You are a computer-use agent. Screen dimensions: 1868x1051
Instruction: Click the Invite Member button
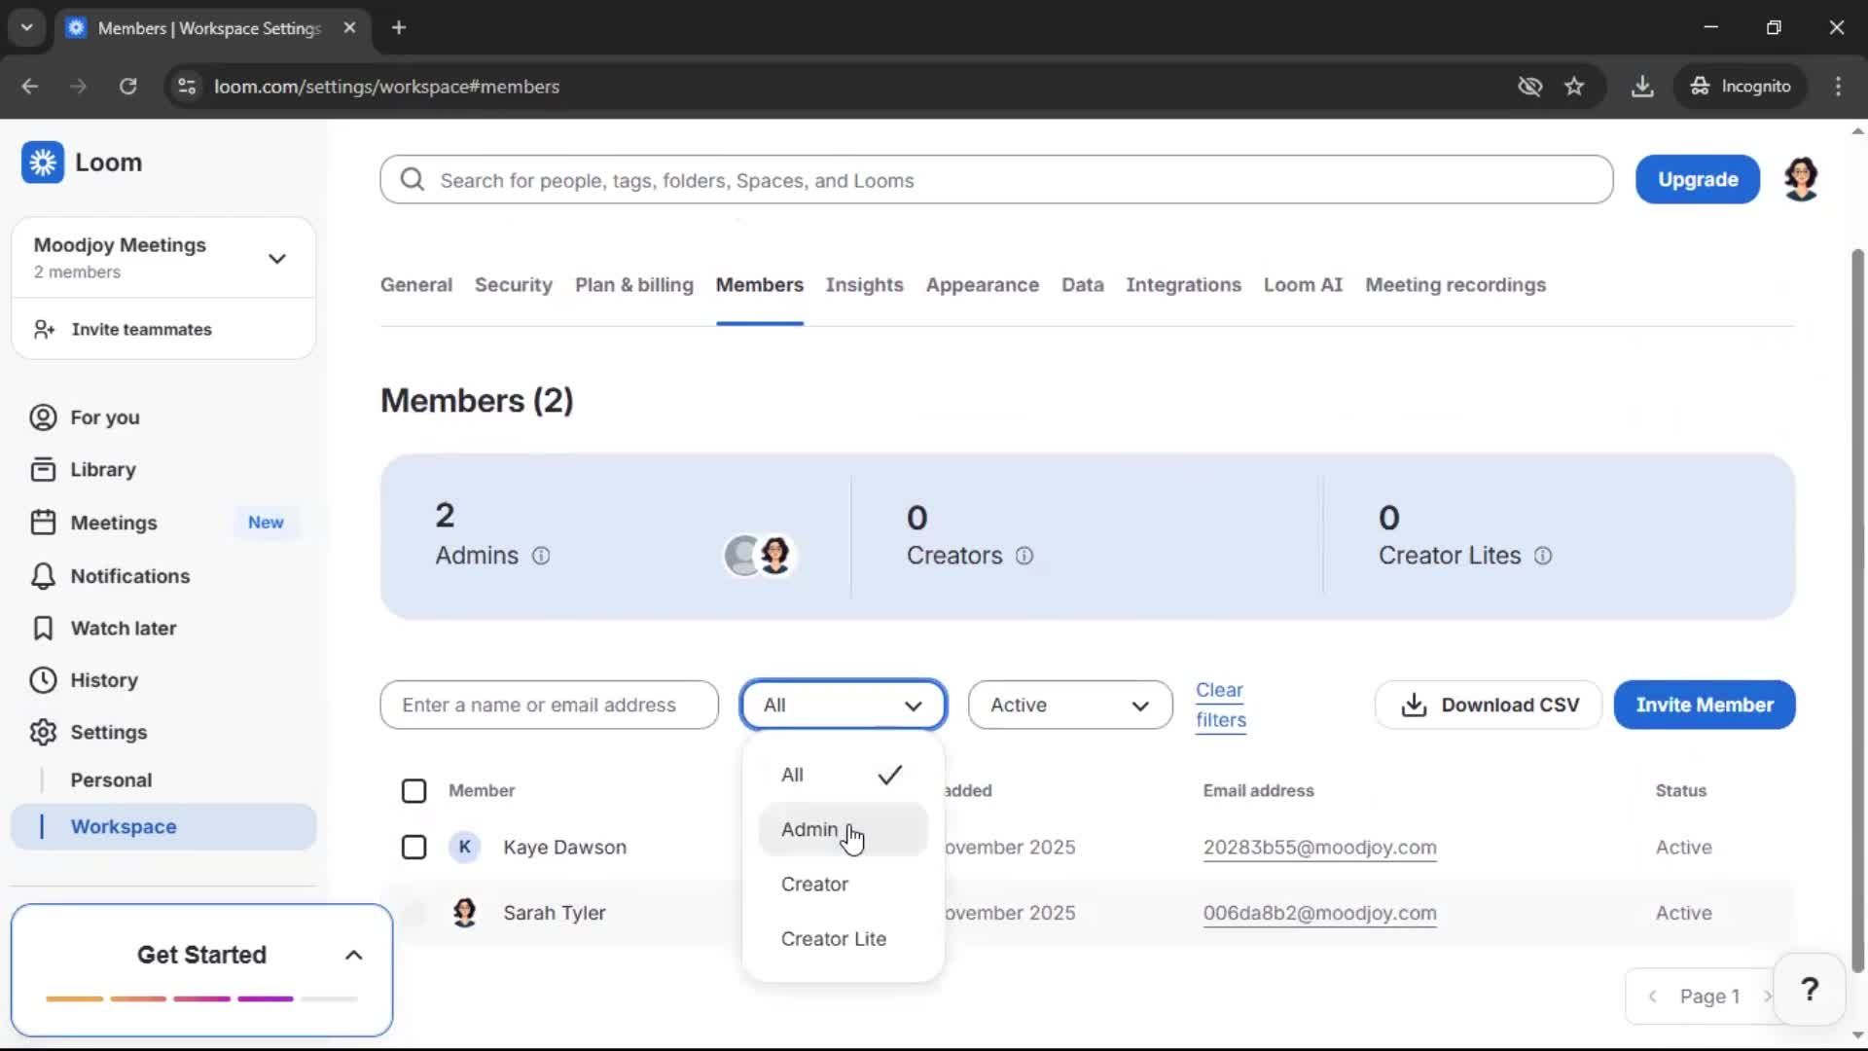[1704, 705]
